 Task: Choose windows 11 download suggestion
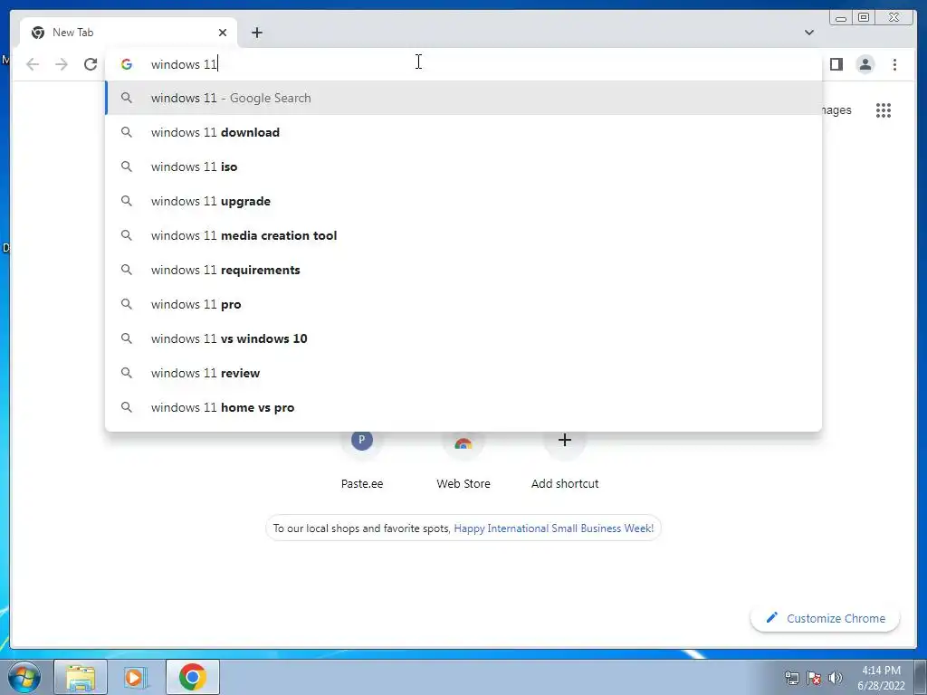tap(463, 132)
